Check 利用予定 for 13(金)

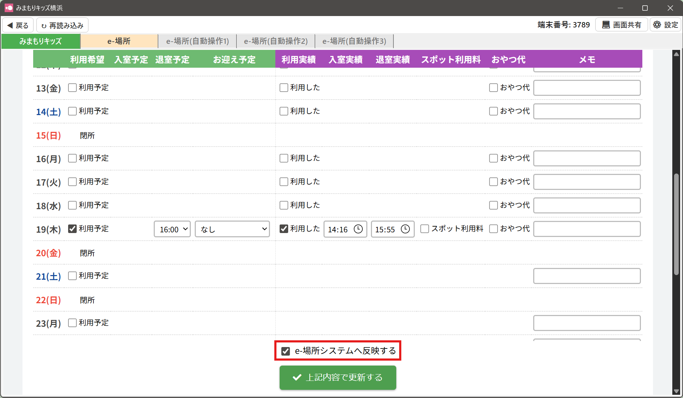pos(72,88)
